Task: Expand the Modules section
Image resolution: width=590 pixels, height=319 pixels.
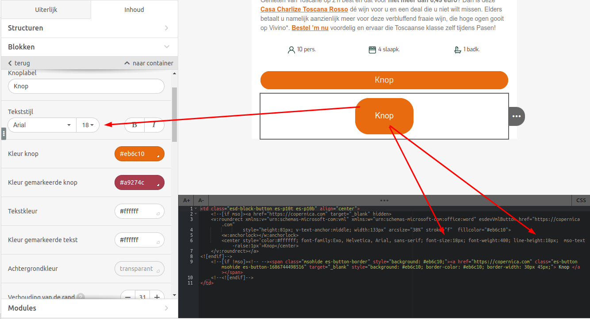Action: point(89,308)
